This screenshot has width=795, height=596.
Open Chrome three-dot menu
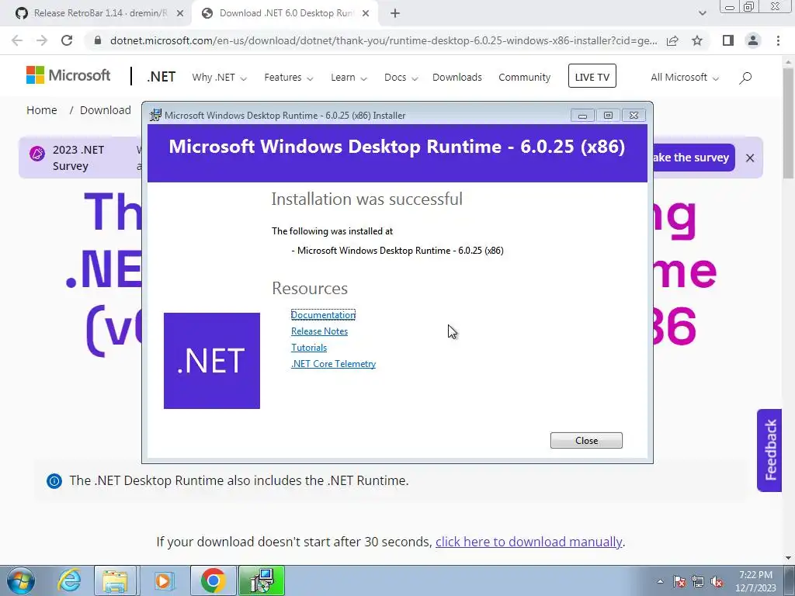click(778, 40)
